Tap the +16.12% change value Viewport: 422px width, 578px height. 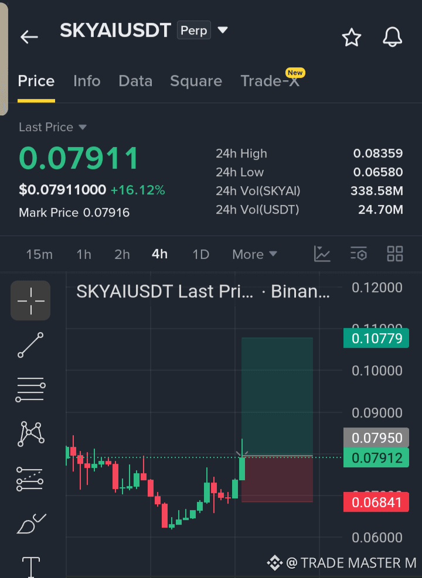tap(138, 190)
